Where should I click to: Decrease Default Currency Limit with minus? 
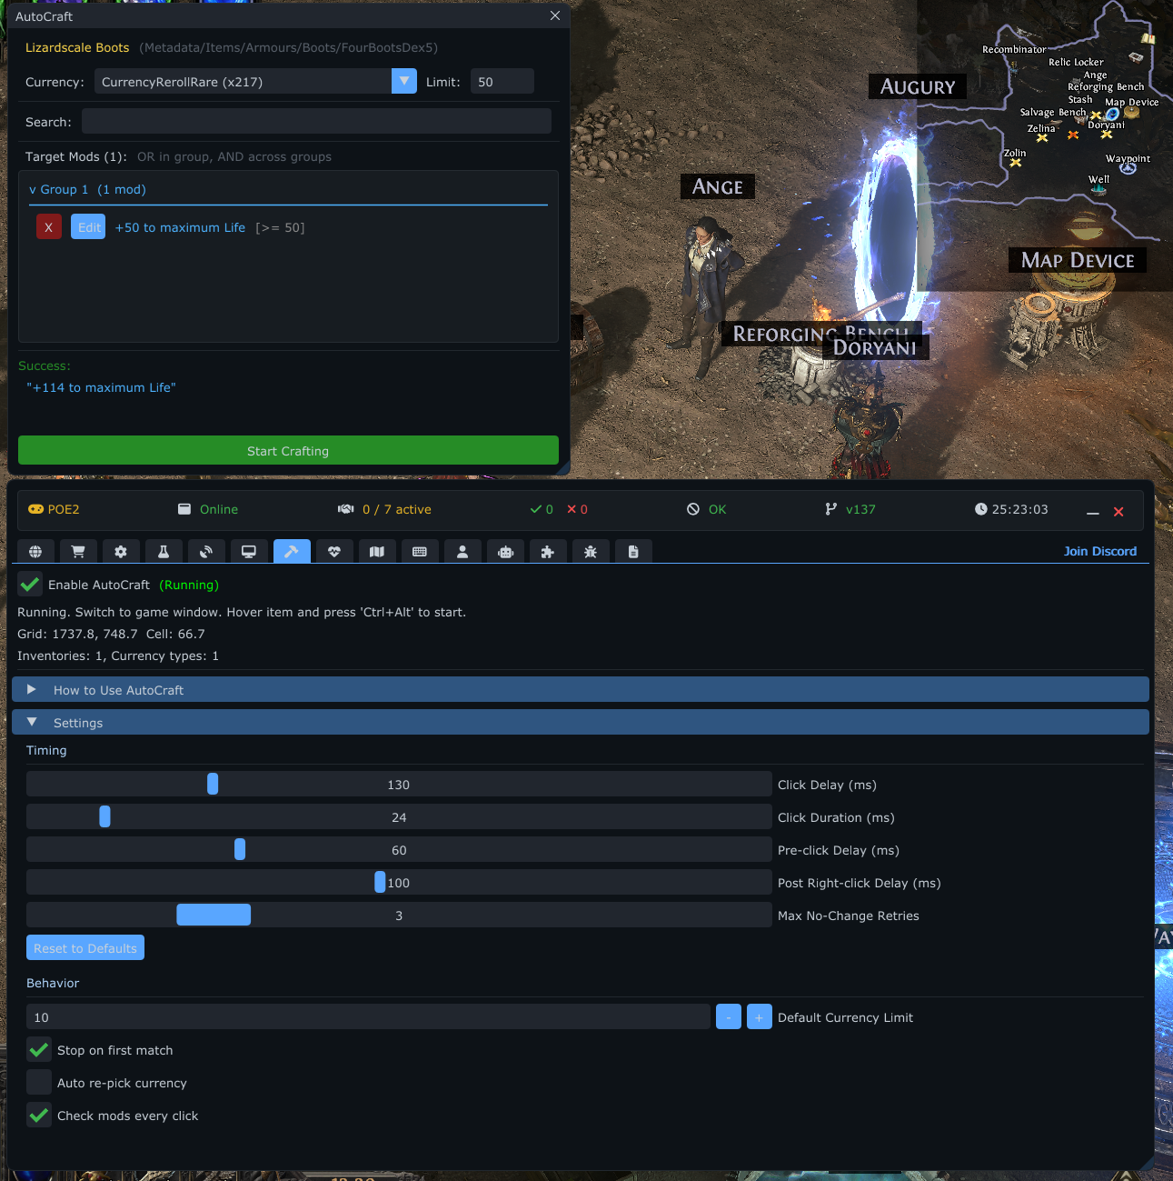729,1017
